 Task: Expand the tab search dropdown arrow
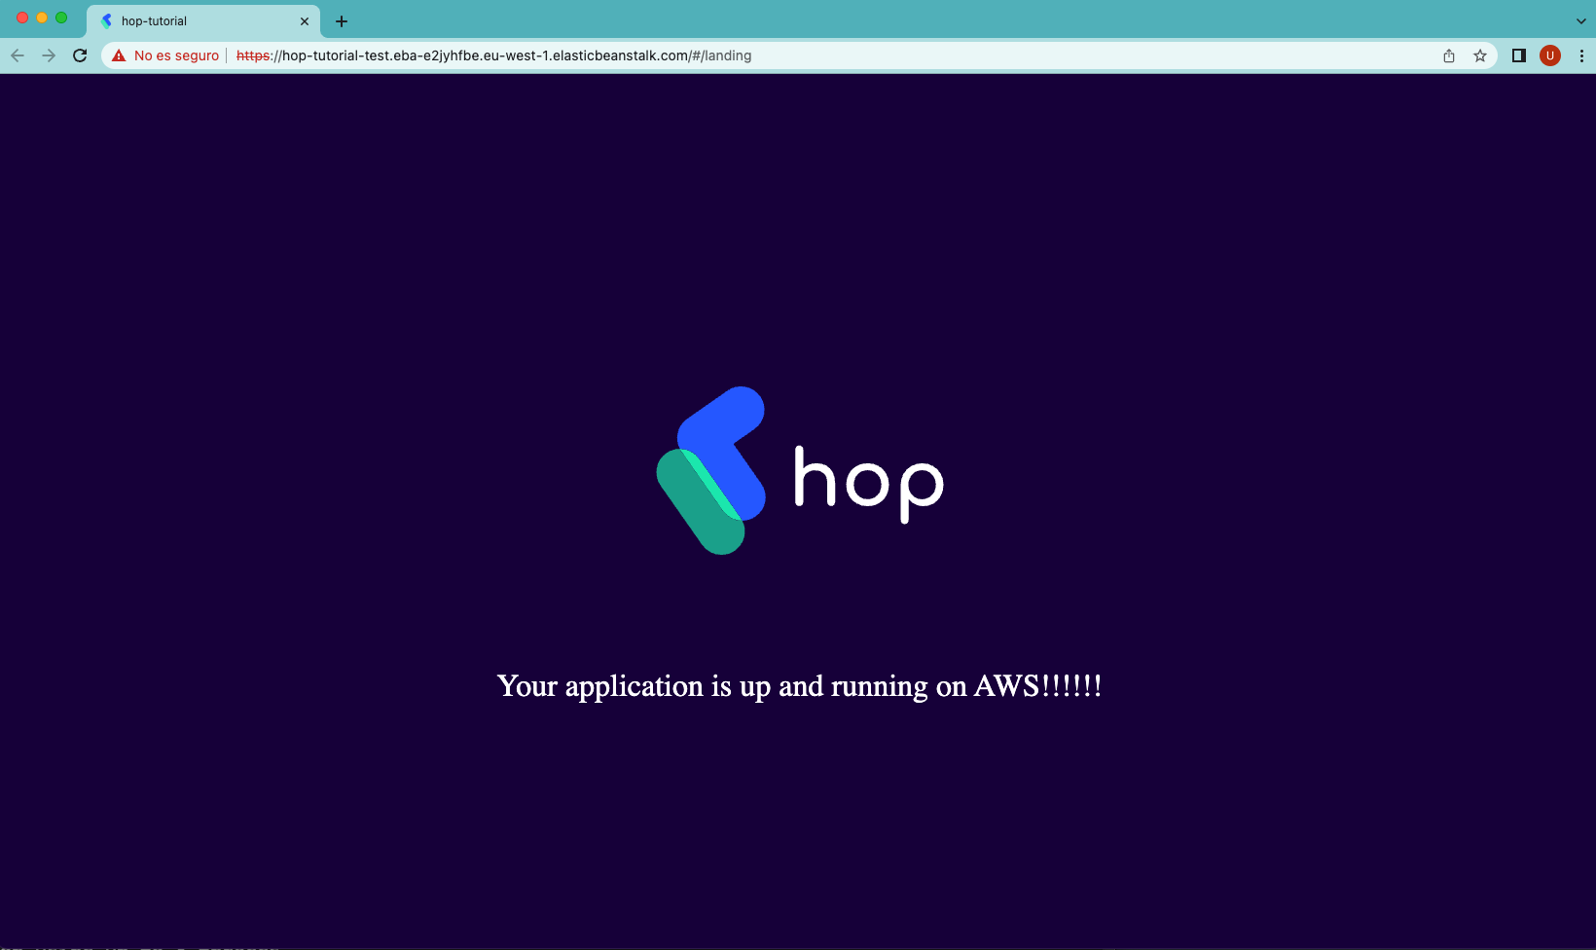point(1581,20)
